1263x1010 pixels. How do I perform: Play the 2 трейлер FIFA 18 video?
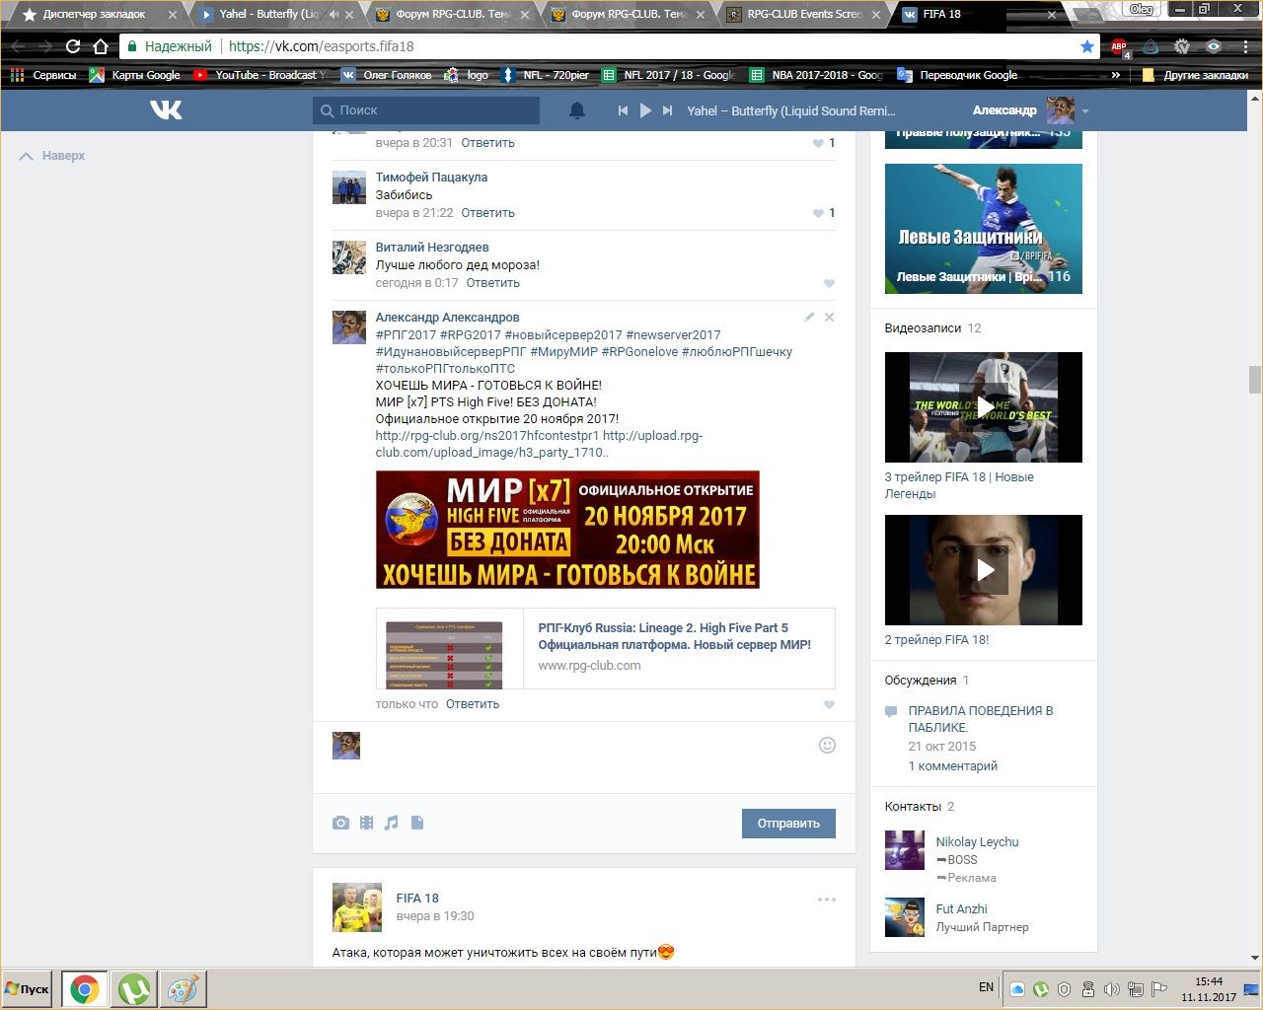click(983, 570)
